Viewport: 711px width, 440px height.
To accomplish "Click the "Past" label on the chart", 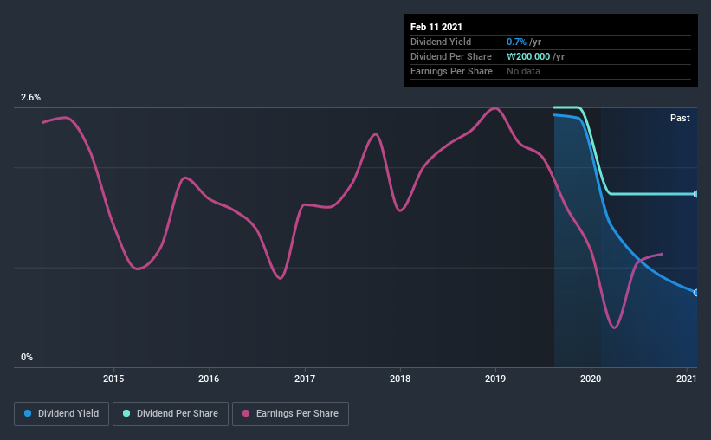I will 680,118.
